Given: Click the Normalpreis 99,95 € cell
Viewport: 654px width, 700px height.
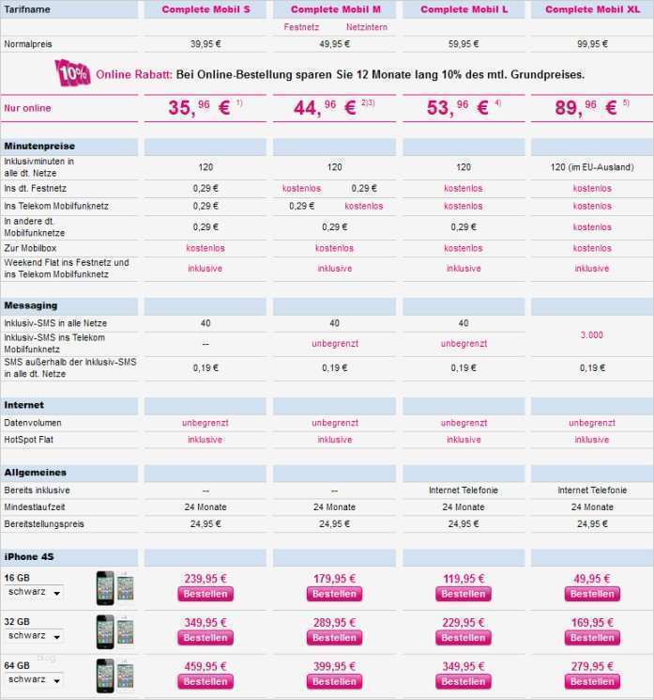Looking at the screenshot, I should pyautogui.click(x=592, y=44).
